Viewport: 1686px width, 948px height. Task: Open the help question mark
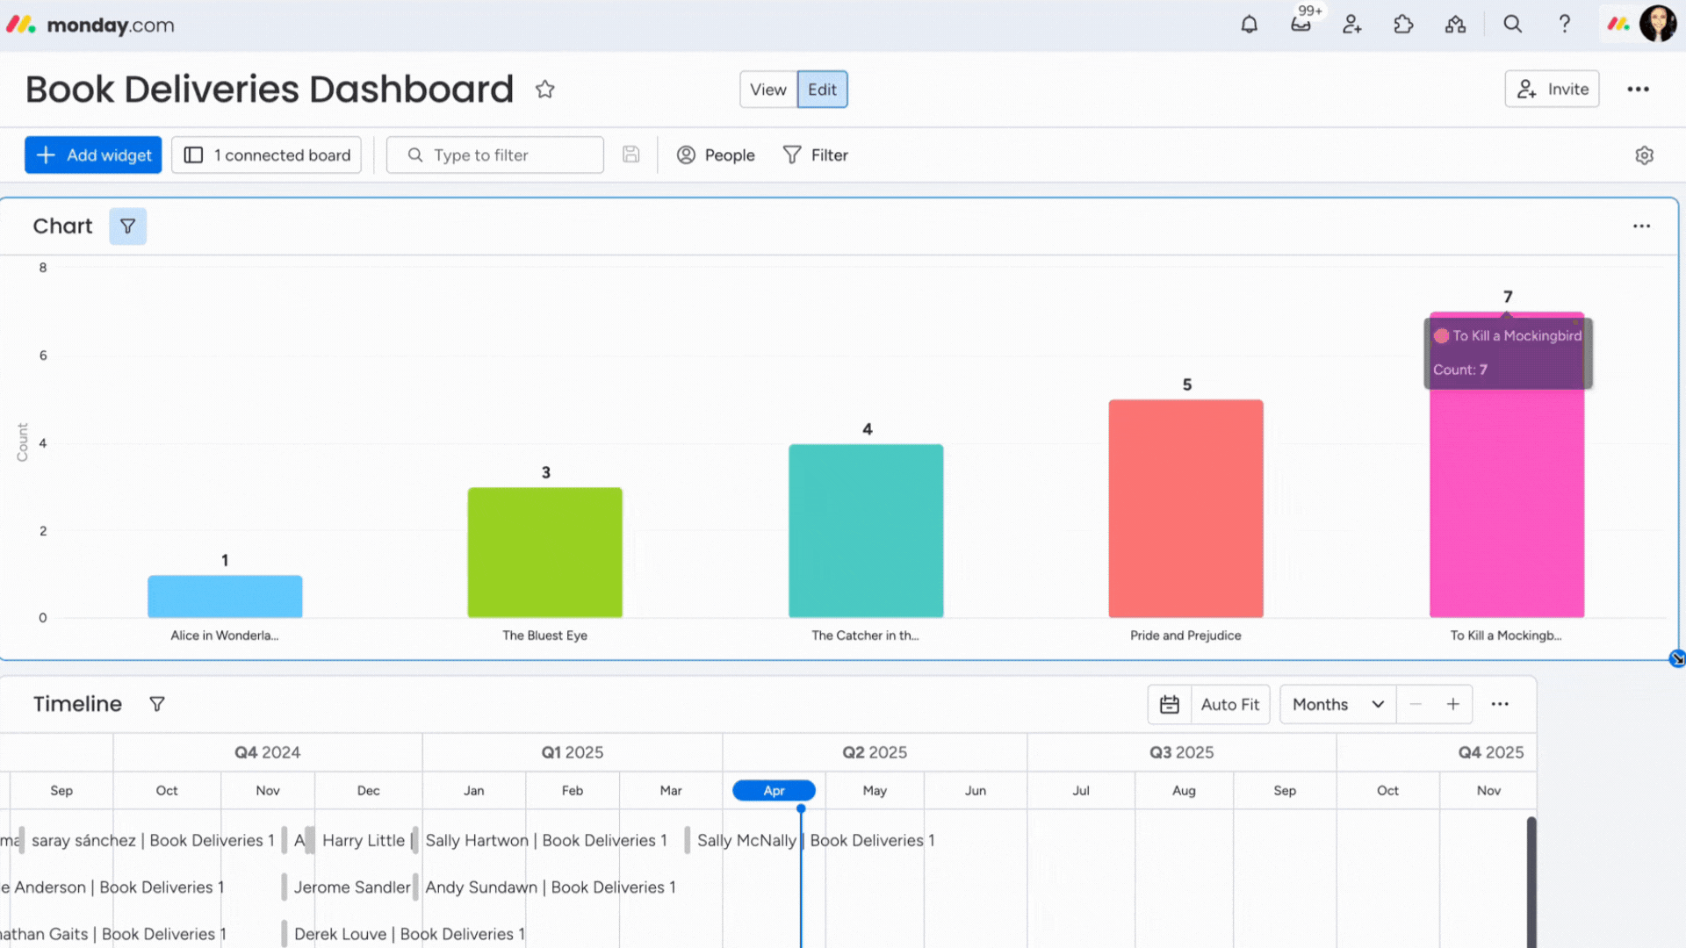pos(1564,25)
